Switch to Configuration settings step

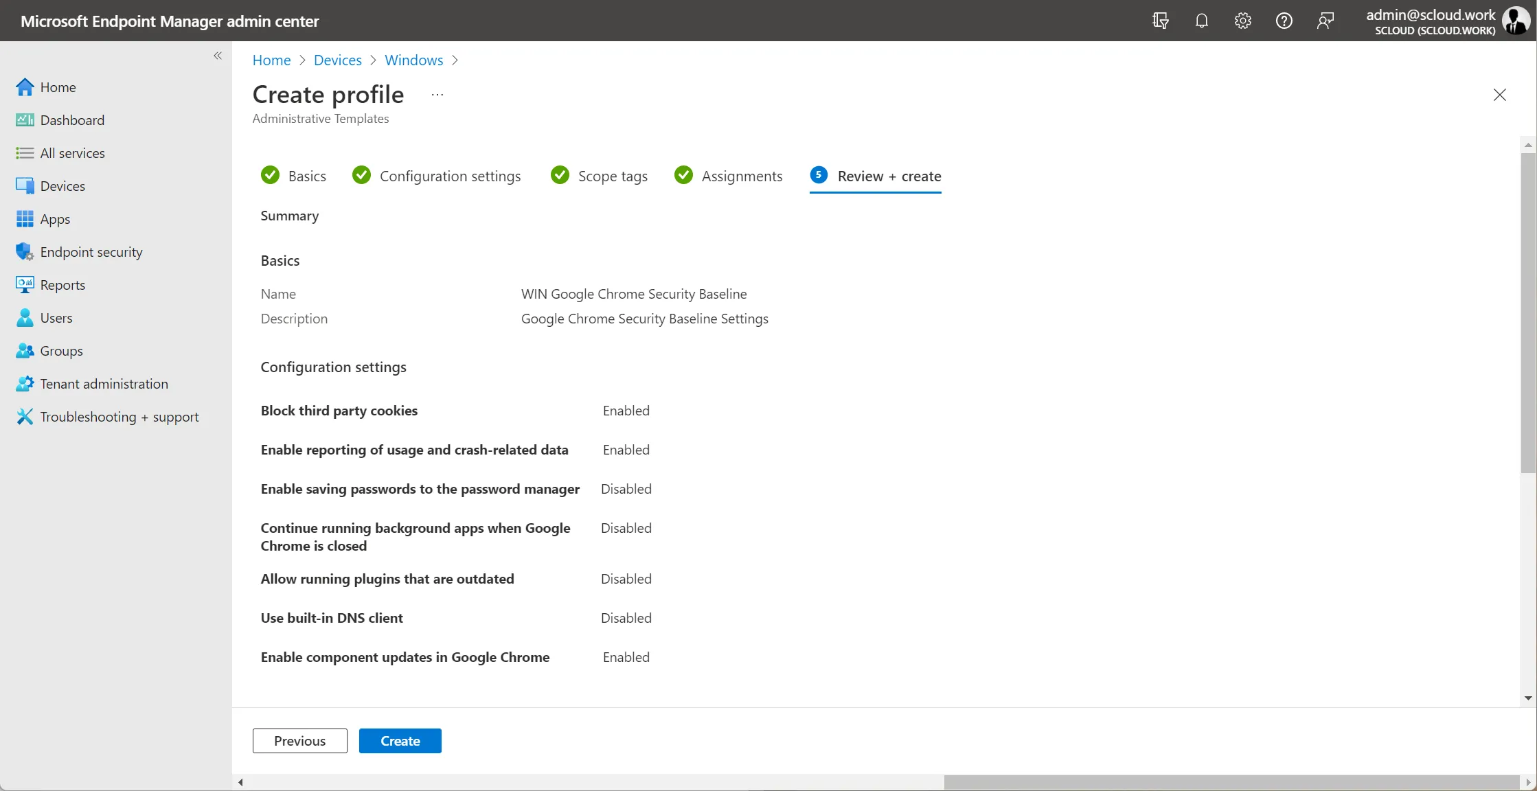pos(437,176)
